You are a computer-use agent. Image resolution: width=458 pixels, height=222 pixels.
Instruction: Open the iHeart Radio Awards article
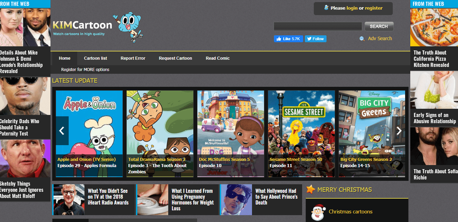(108, 197)
